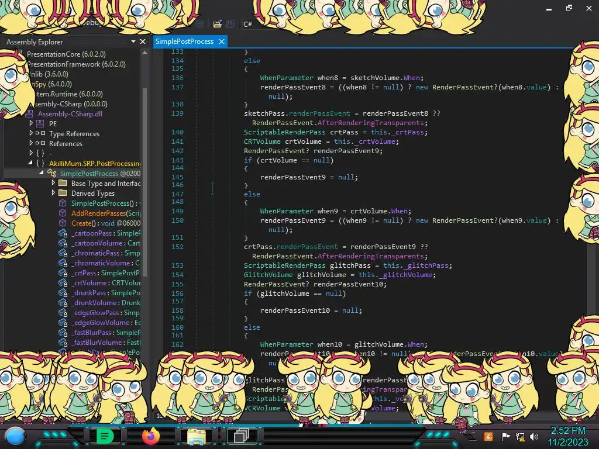The height and width of the screenshot is (449, 599).
Task: Expand Base Type and Interfaces folder
Action: (x=53, y=182)
